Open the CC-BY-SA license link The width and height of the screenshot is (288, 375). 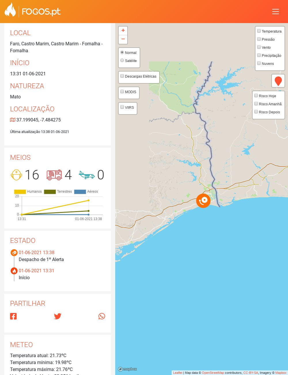tap(251, 373)
